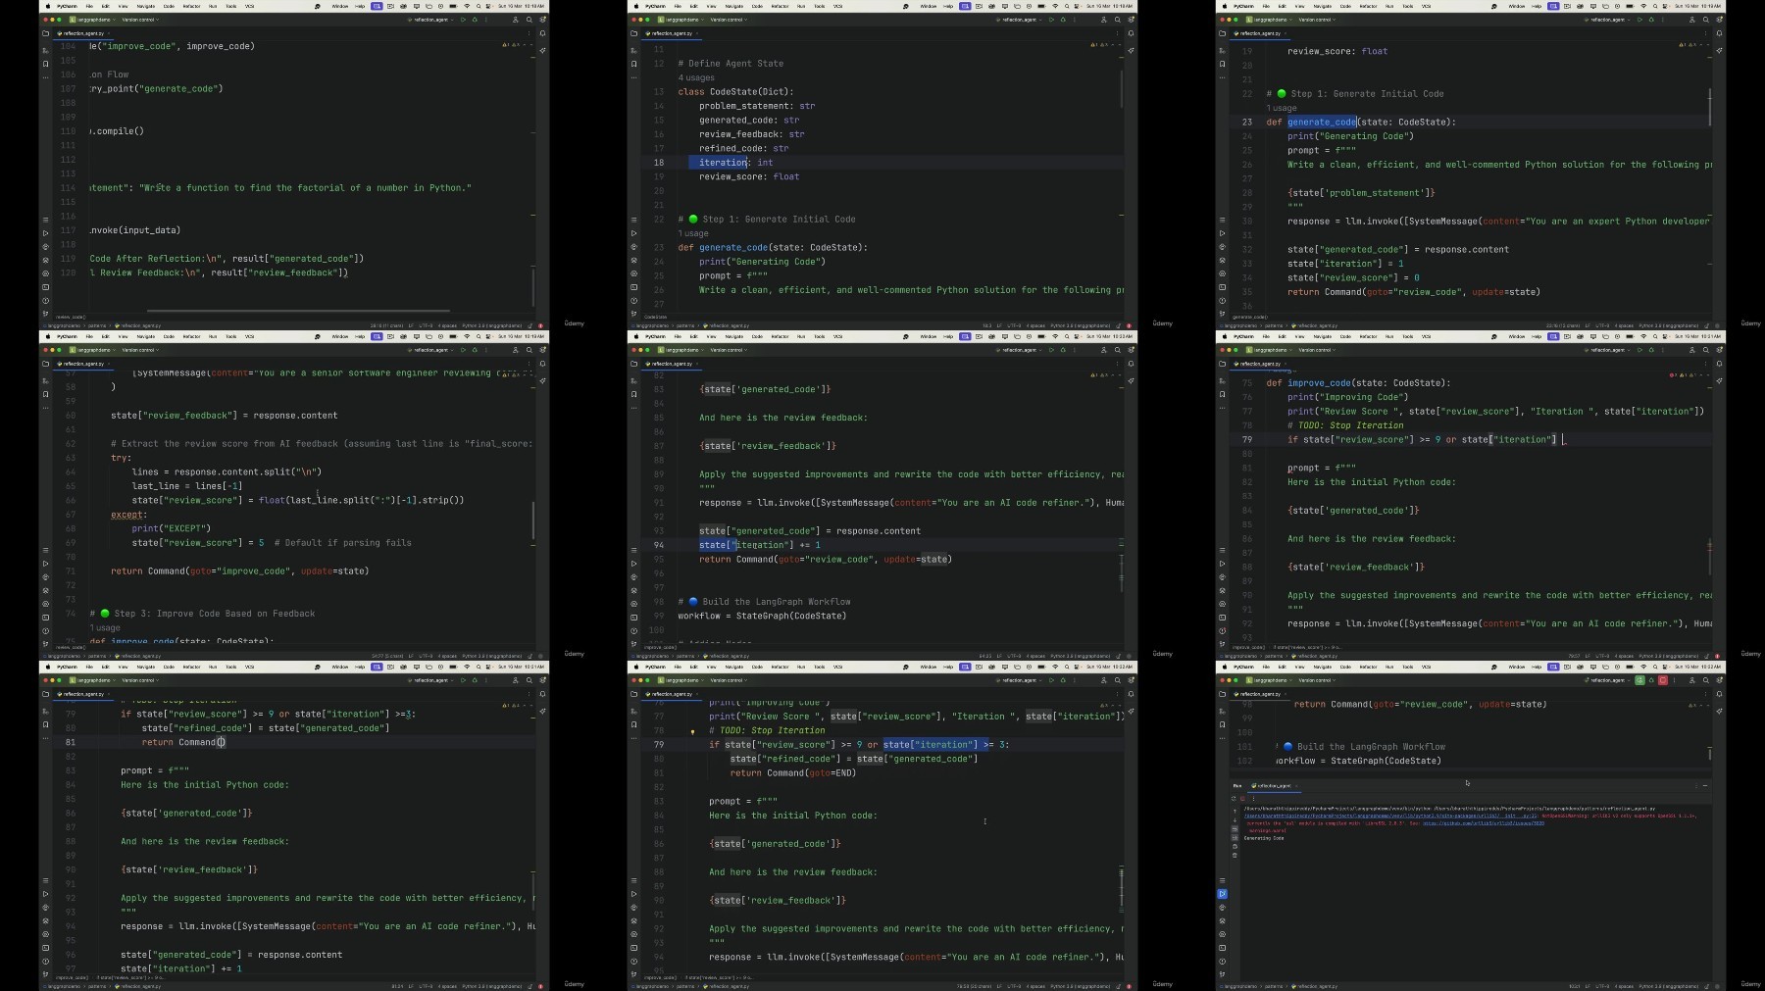
Task: Click the '1 usage' hint above def improve_code in the try/except frame
Action: tap(105, 628)
